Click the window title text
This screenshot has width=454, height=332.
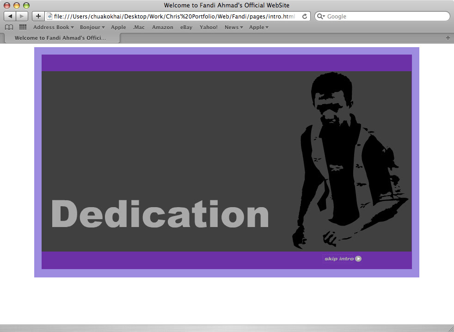point(227,5)
